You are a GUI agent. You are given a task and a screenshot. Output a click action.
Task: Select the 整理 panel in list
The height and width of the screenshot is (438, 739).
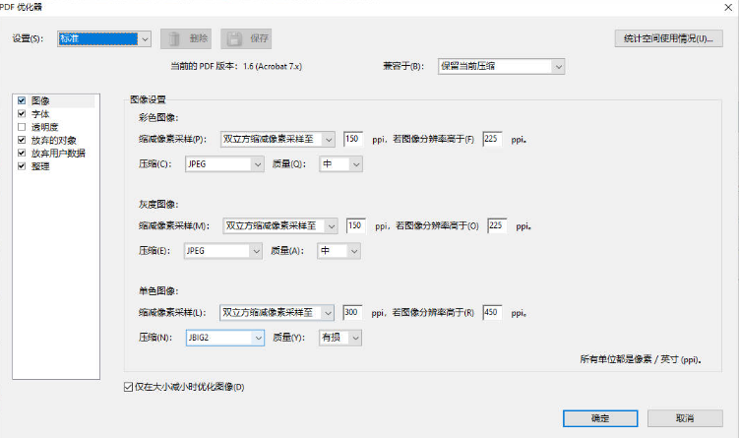(x=40, y=166)
